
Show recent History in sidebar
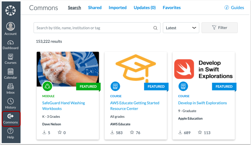pos(11,103)
